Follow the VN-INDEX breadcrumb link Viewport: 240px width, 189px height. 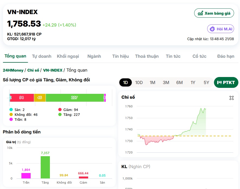point(53,70)
